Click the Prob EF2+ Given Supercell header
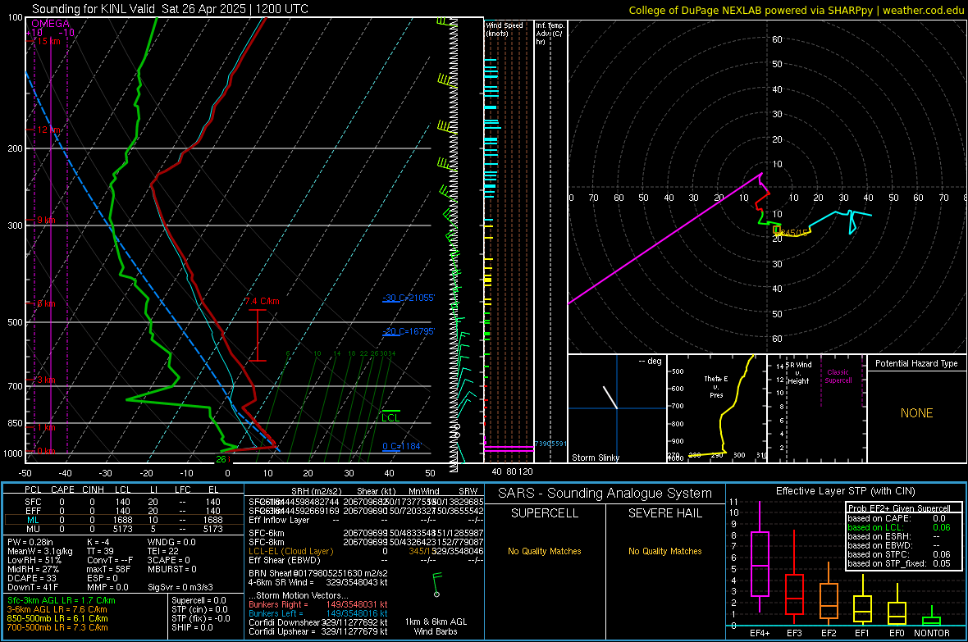The height and width of the screenshot is (642, 968). pos(899,508)
